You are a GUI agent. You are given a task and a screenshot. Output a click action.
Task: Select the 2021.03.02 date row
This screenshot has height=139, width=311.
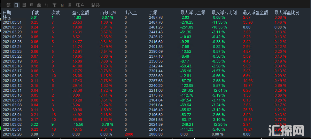[x=12, y=124]
